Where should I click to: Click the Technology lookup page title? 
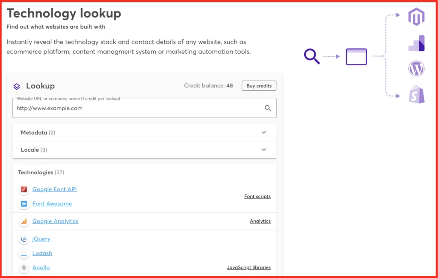(x=64, y=13)
